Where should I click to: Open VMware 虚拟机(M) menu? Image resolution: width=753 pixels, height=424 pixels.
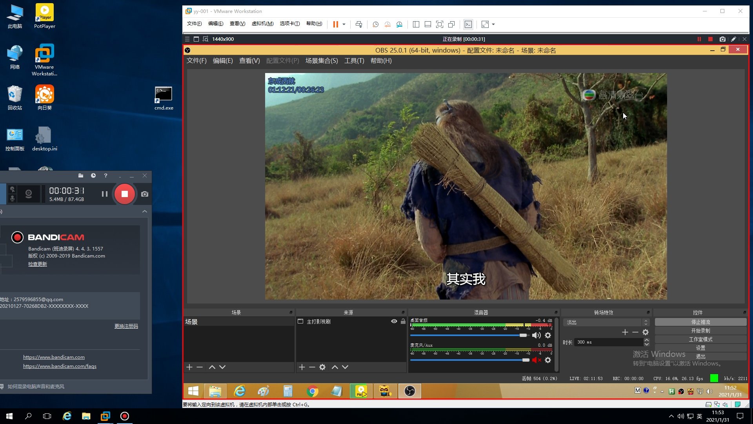point(262,24)
